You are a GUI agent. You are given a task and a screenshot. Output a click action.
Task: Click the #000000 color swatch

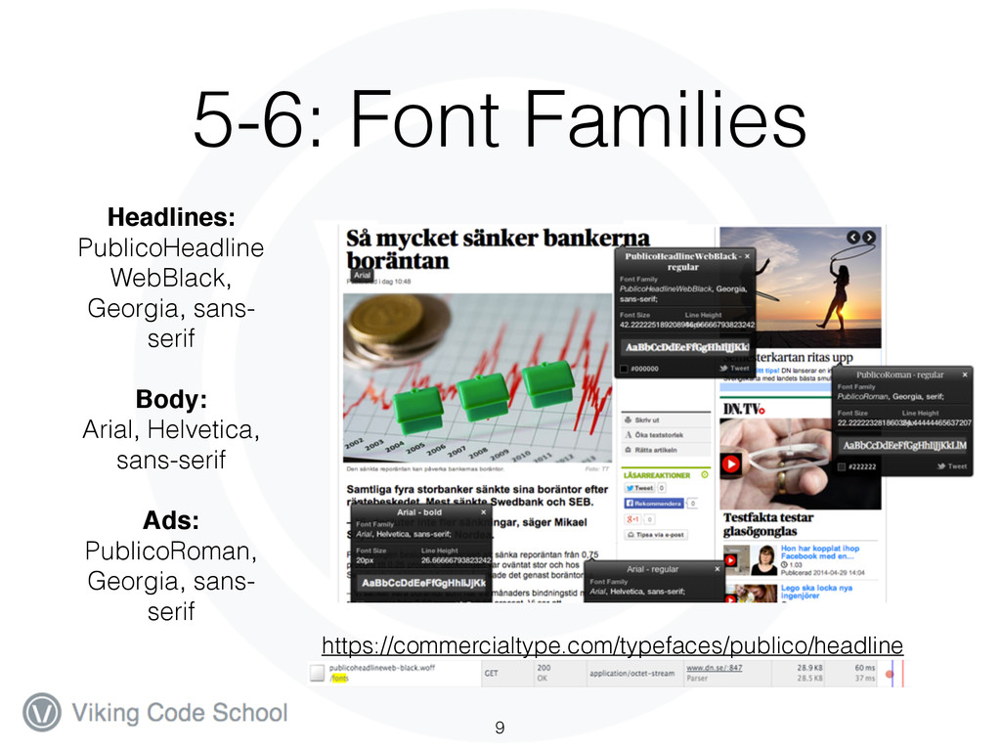pos(625,369)
